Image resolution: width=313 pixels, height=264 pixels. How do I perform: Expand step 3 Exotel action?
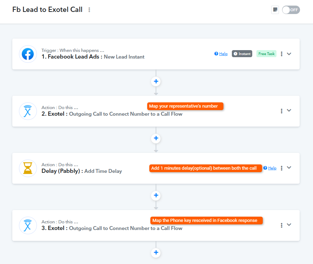[x=289, y=225]
